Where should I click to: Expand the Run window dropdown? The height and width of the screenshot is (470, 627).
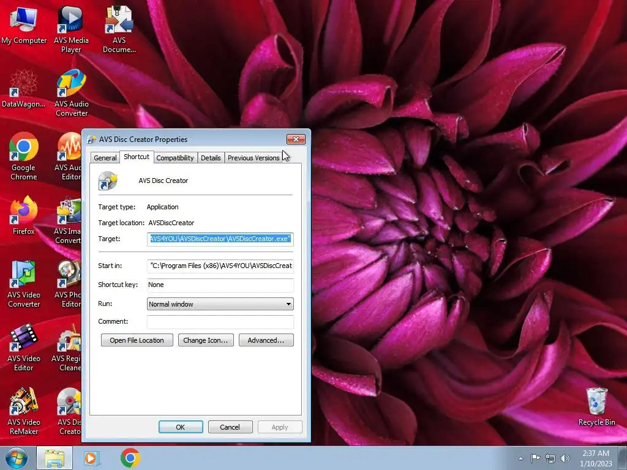pos(220,304)
